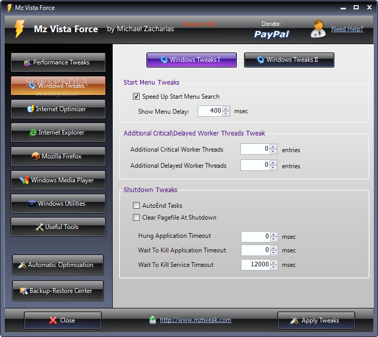The width and height of the screenshot is (378, 337).
Task: Click the Windows Media Player butterfly icon
Action: pos(24,180)
